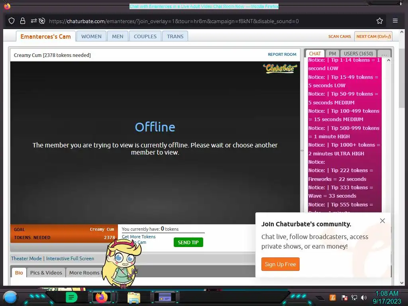Click the TOKENS NEEDED 2378 goal row
This screenshot has height=306, width=408.
pyautogui.click(x=64, y=237)
